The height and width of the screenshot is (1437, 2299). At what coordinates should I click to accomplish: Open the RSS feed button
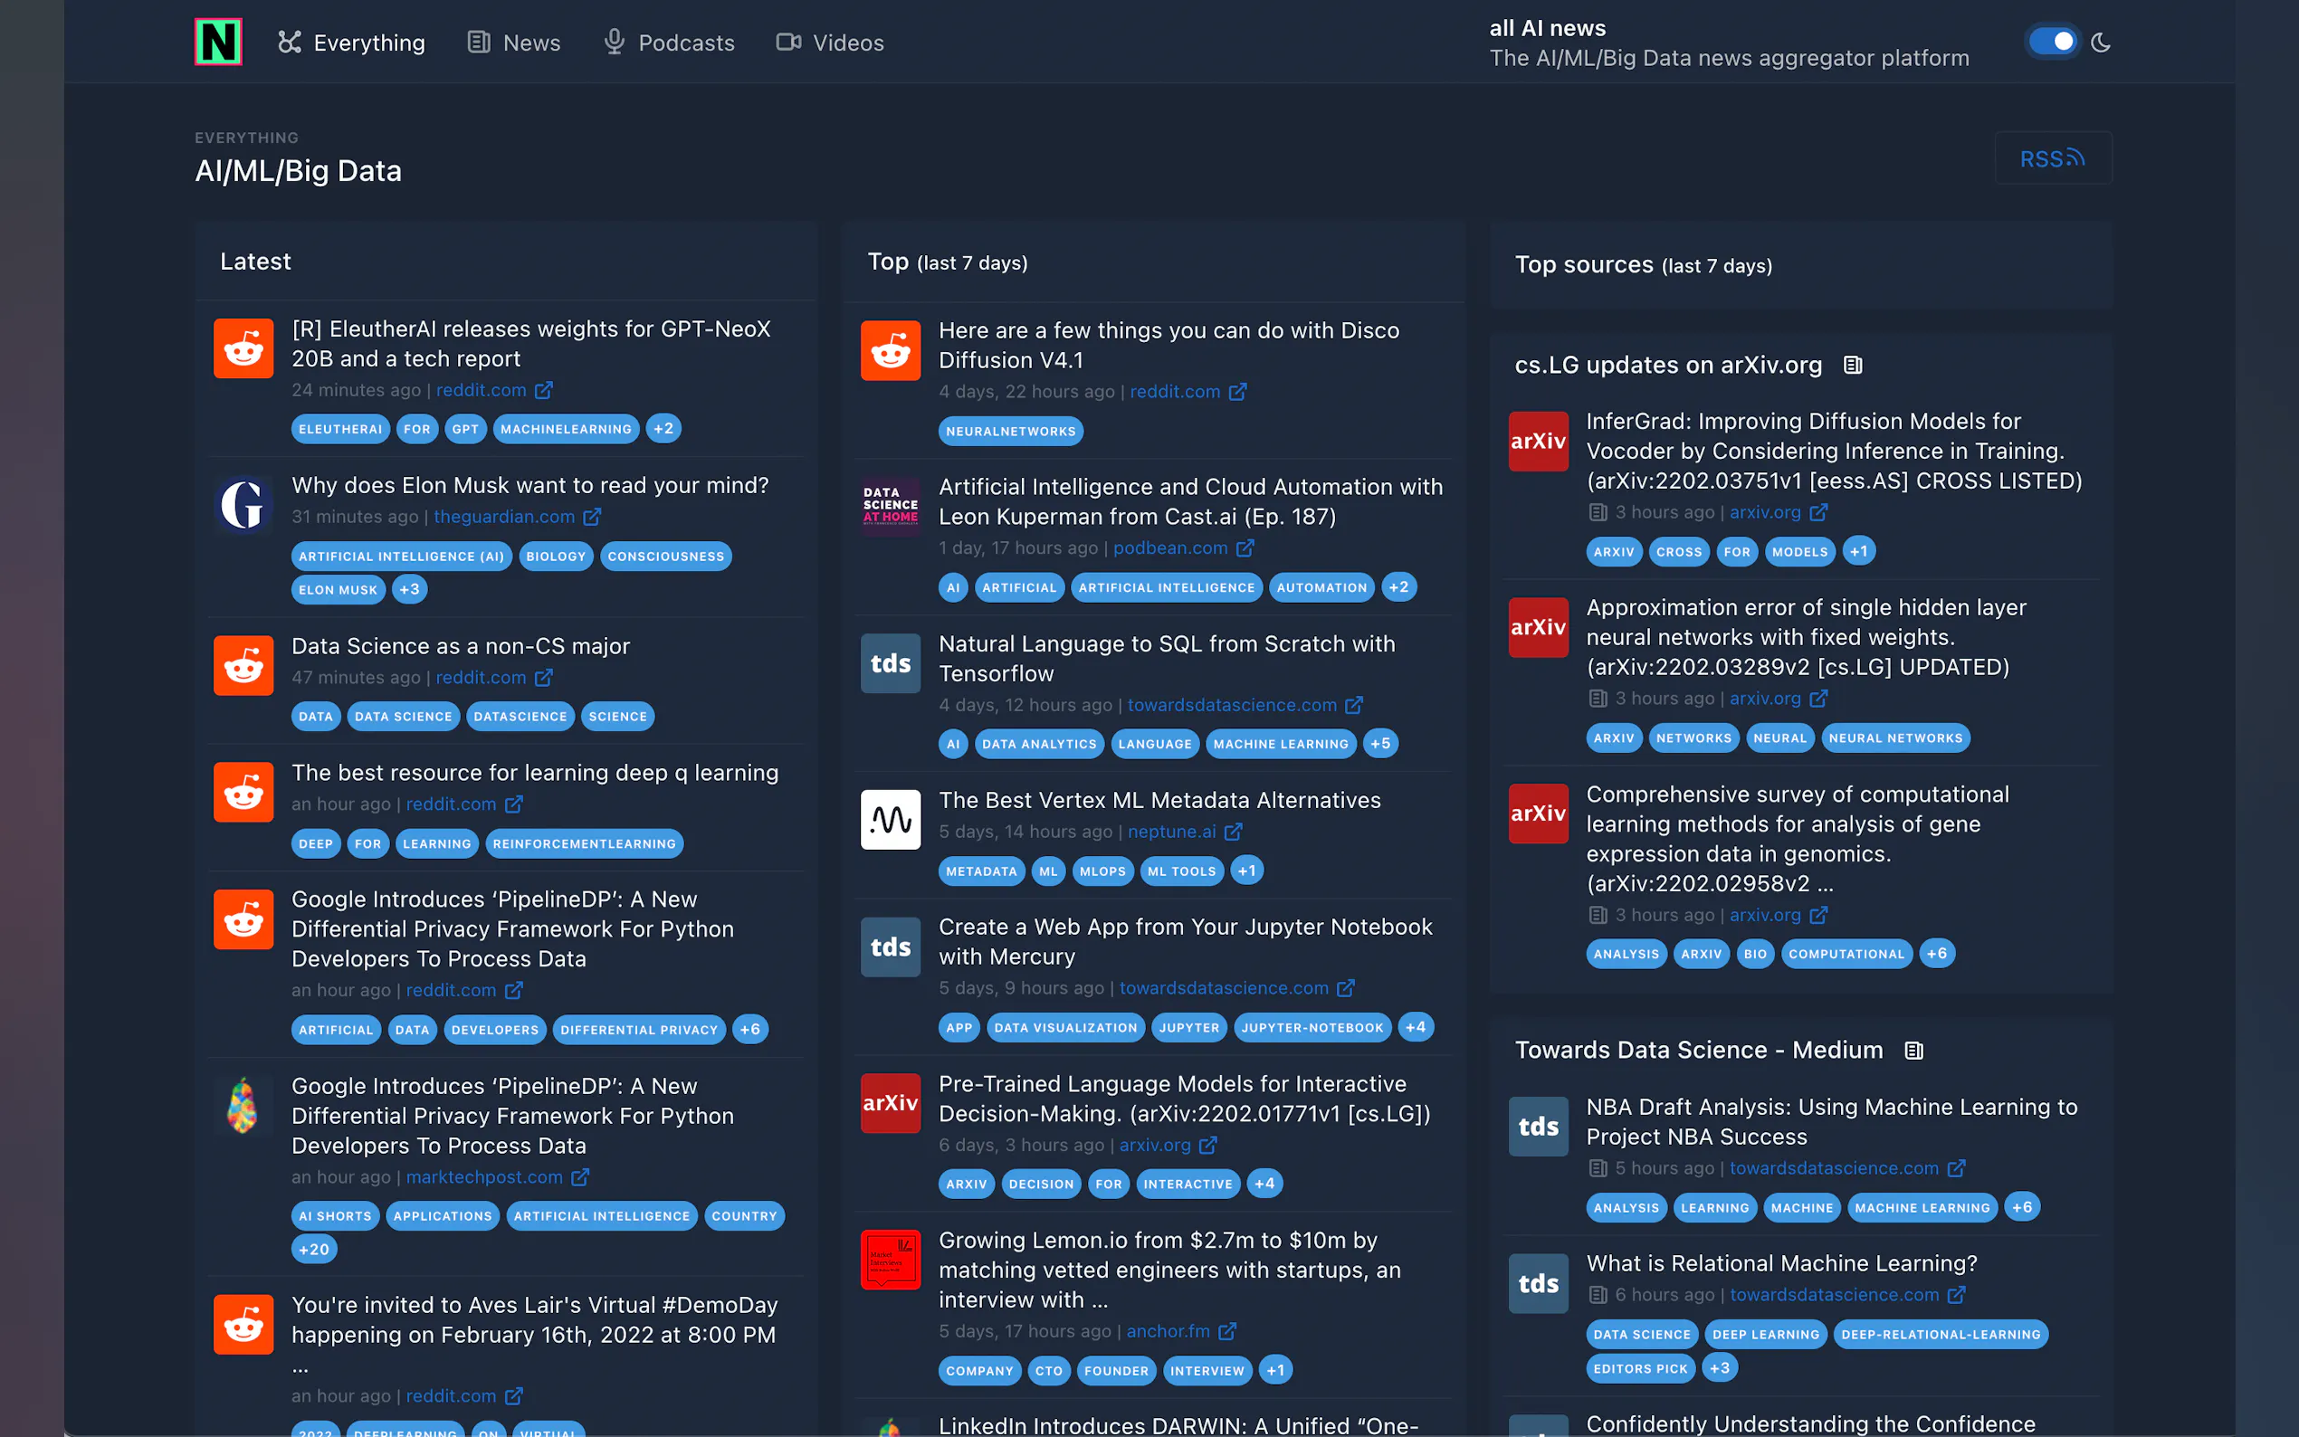2052,158
